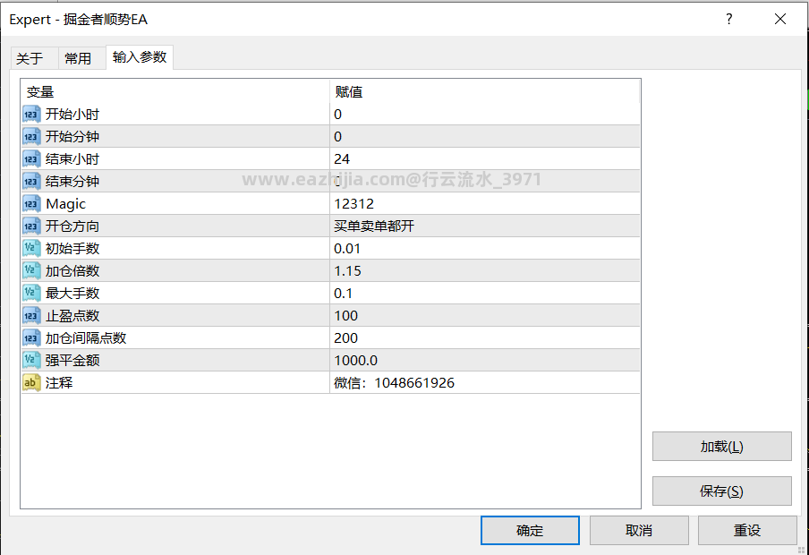This screenshot has width=809, height=555.
Task: Select the 最大手数 variable name
Action: click(72, 294)
